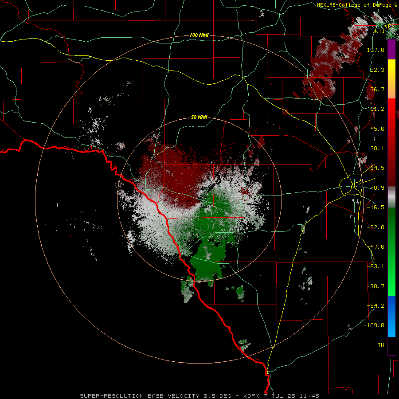Click the "VEL" legend title
The width and height of the screenshot is (399, 399).
389,26
